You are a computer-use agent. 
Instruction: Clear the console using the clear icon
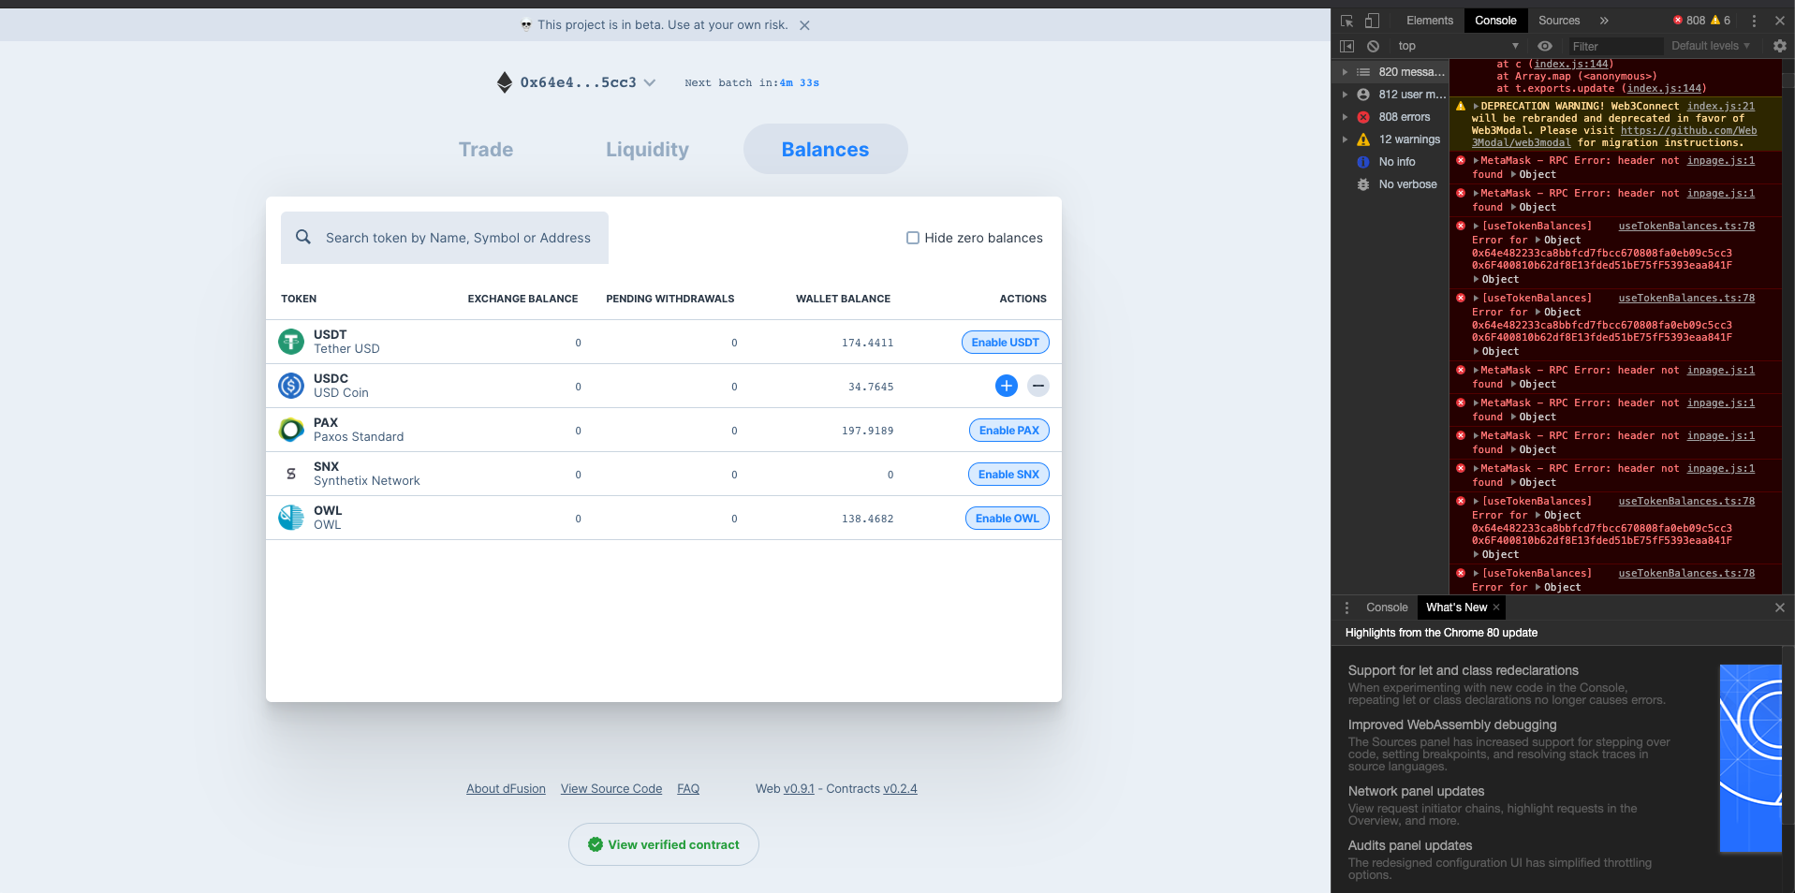(1373, 45)
